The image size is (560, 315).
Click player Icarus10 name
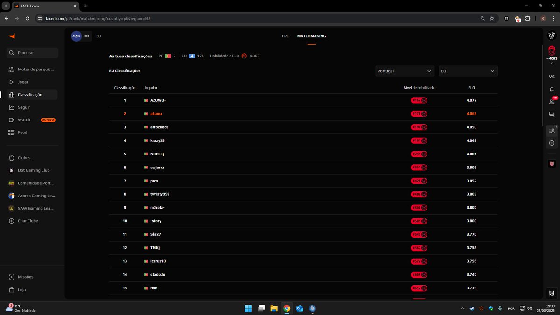(x=158, y=261)
